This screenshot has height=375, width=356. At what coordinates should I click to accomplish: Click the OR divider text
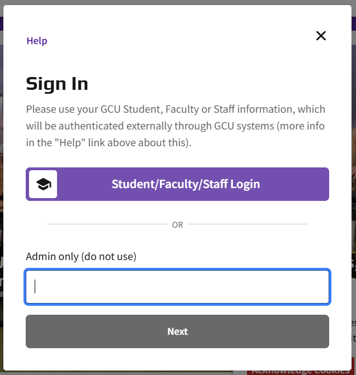pos(178,225)
